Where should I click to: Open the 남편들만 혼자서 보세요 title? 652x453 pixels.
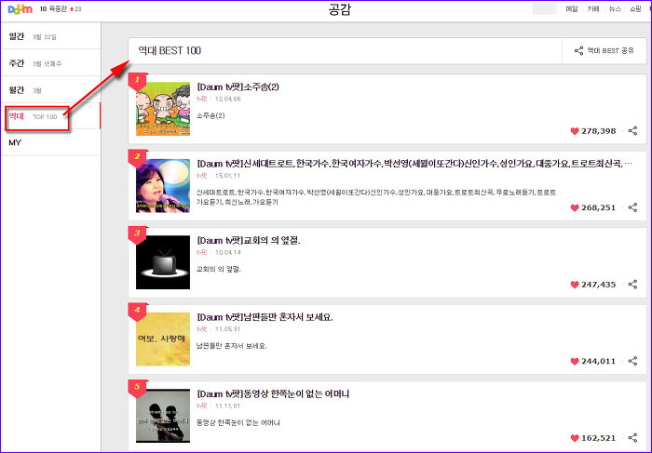[x=265, y=317]
